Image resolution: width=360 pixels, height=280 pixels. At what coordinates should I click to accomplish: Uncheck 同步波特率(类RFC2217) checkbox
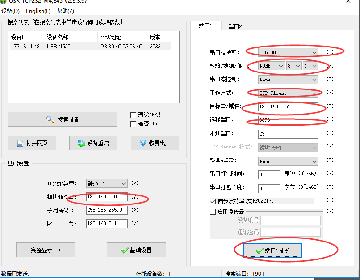[213, 201]
